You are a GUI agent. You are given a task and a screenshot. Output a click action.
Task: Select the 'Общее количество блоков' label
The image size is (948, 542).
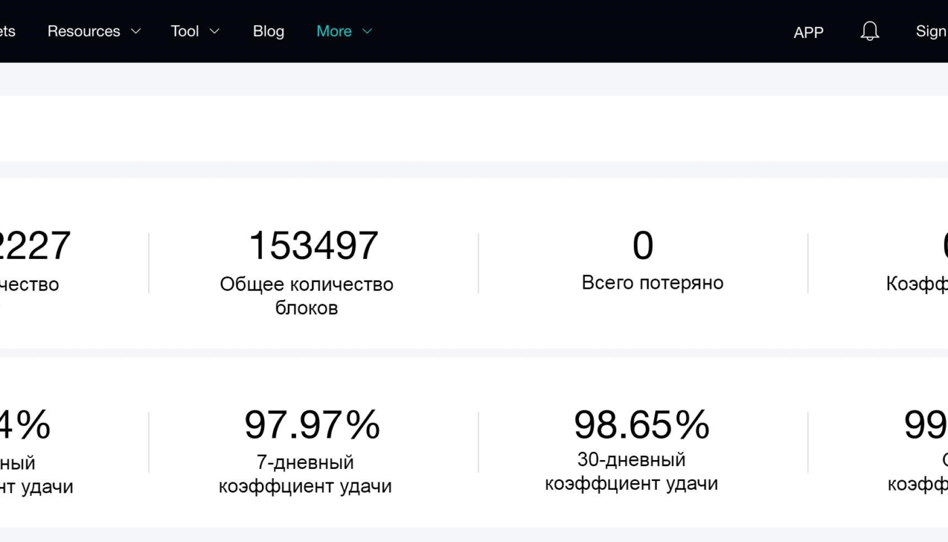tap(306, 295)
